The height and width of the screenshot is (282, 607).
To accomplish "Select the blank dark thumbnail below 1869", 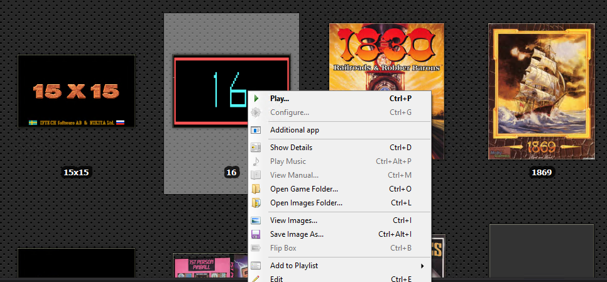I will [x=541, y=251].
